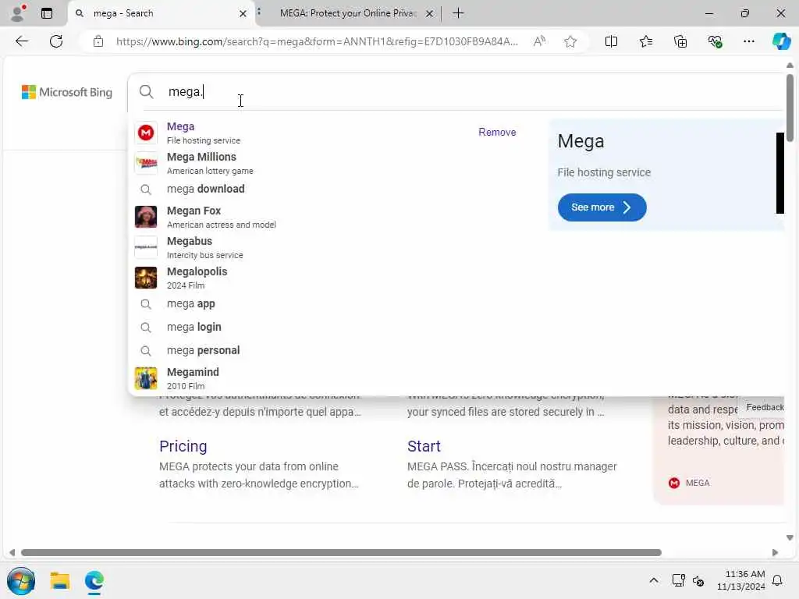Click the scroll down arrow

(790, 538)
